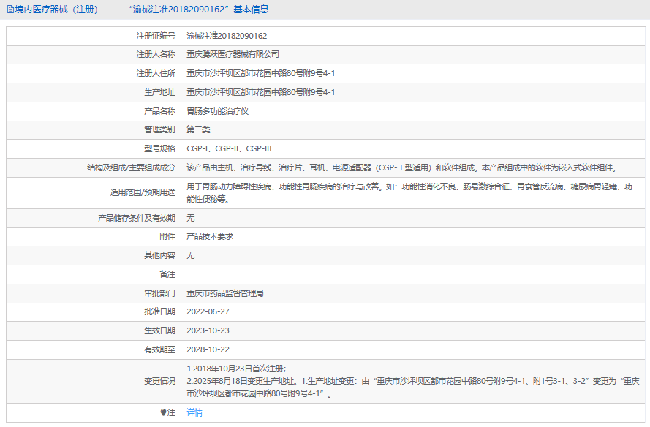This screenshot has height=427, width=650.
Task: Click the 结构及组成/主要组成成分 row label
Action: 131,167
